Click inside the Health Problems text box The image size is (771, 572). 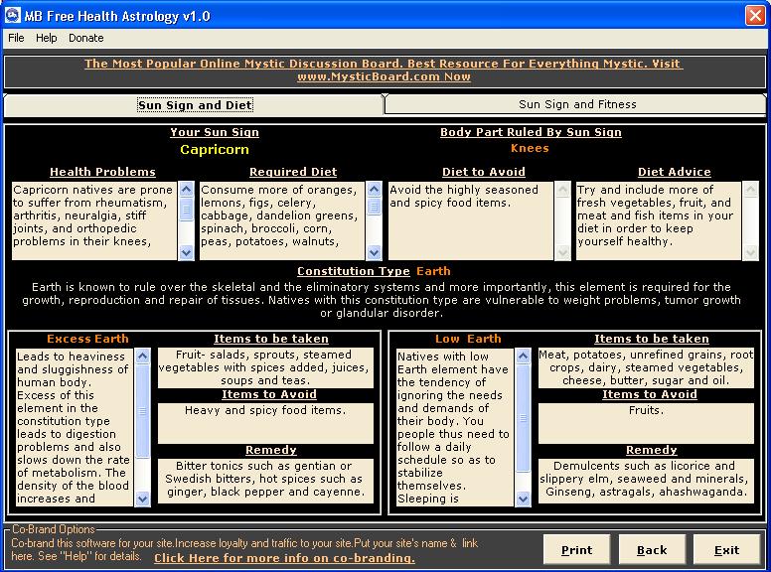click(x=94, y=220)
